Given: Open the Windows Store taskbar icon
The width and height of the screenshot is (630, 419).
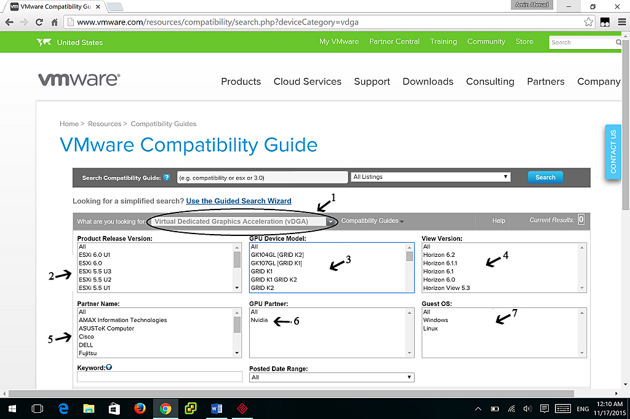Looking at the screenshot, I should [114, 409].
